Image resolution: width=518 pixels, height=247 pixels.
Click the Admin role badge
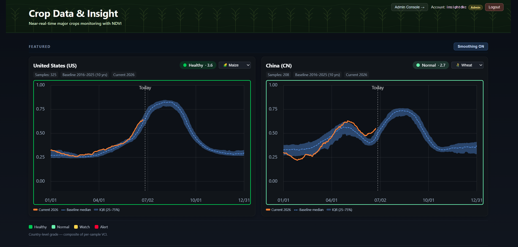tap(475, 7)
